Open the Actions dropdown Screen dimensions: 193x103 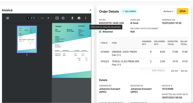coord(168,11)
